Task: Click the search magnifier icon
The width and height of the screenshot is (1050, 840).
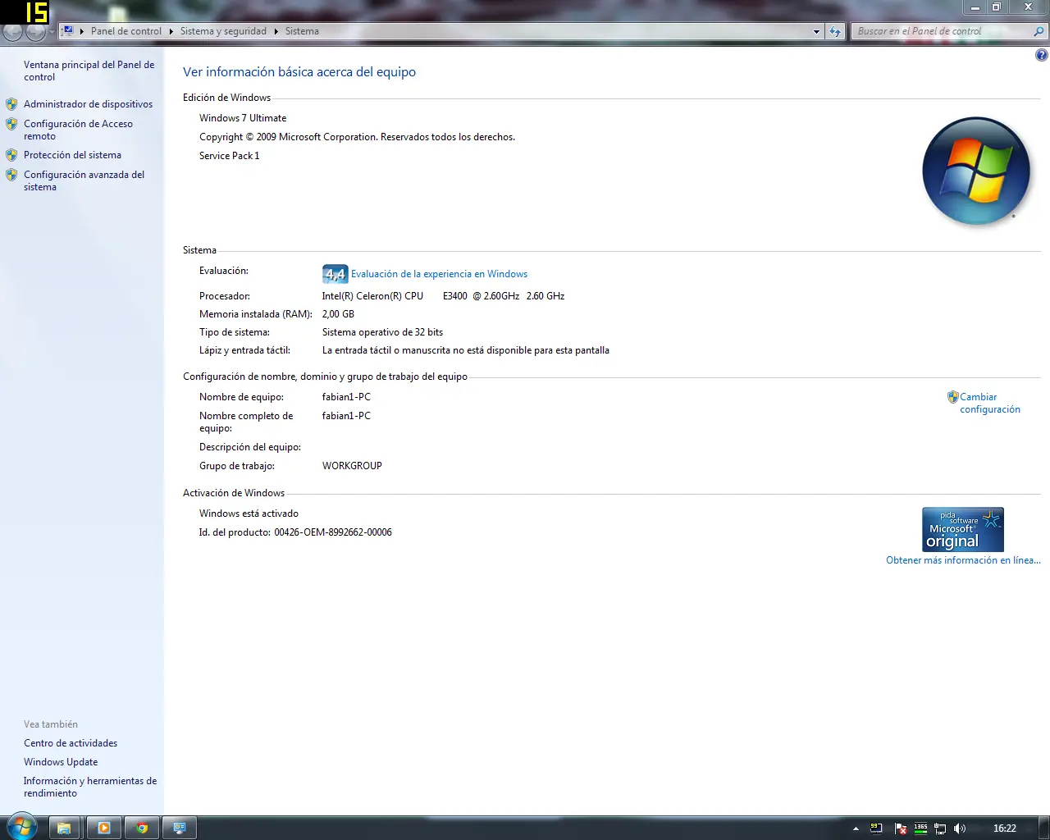Action: coord(1039,31)
